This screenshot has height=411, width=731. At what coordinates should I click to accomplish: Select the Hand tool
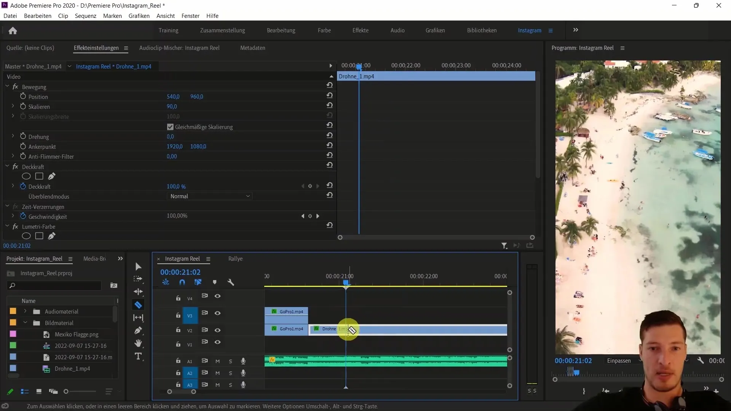tap(138, 343)
